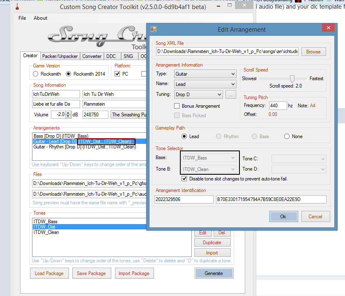Click Load Package

coord(49,273)
